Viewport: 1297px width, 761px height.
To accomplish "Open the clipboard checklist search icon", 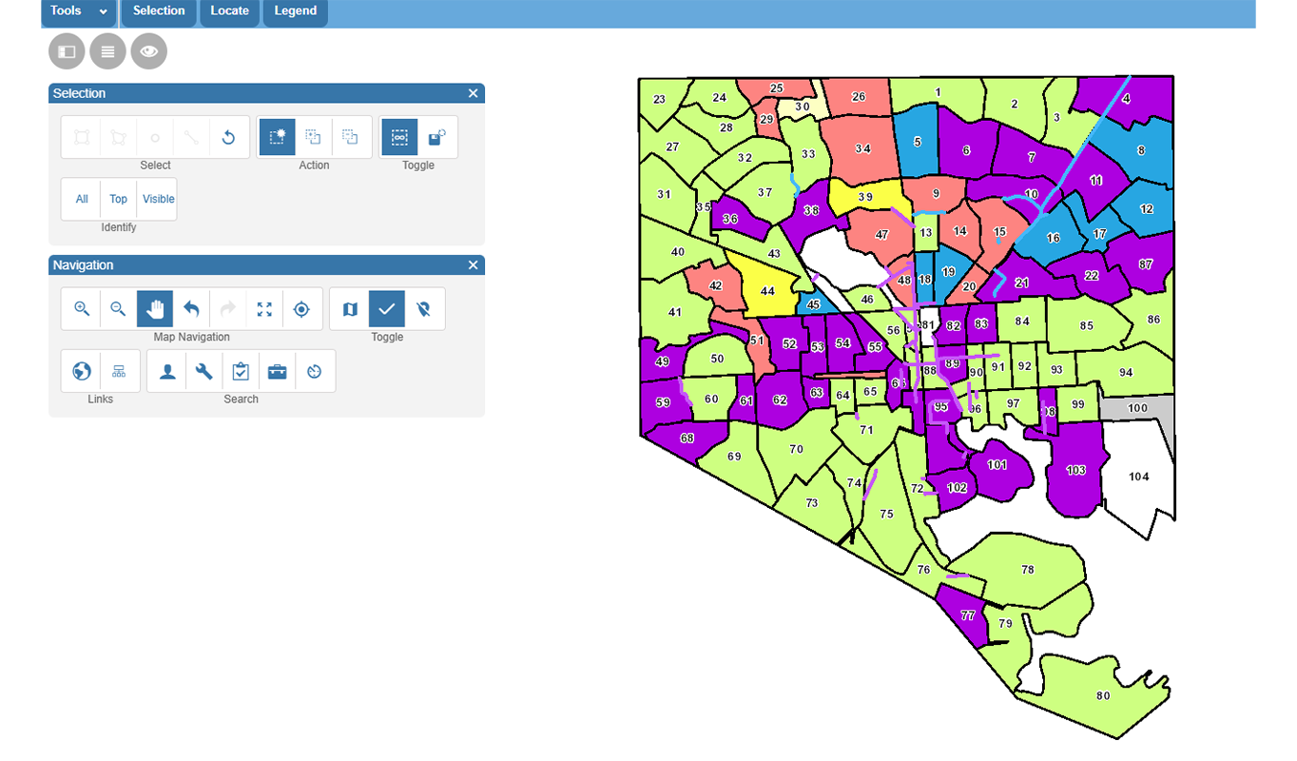I will (x=241, y=371).
